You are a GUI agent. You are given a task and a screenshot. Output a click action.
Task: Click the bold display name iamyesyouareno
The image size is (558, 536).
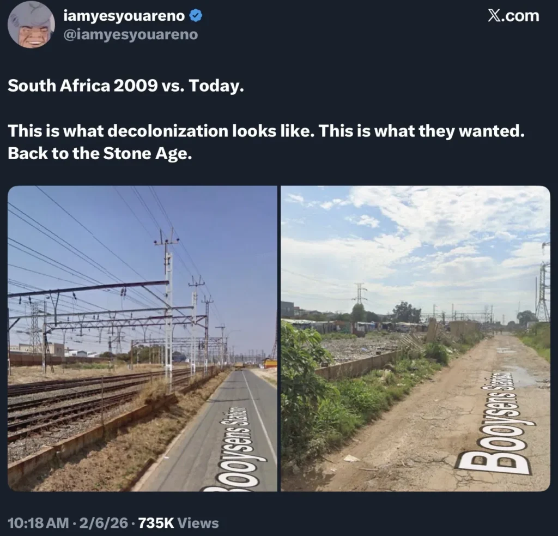click(x=124, y=17)
